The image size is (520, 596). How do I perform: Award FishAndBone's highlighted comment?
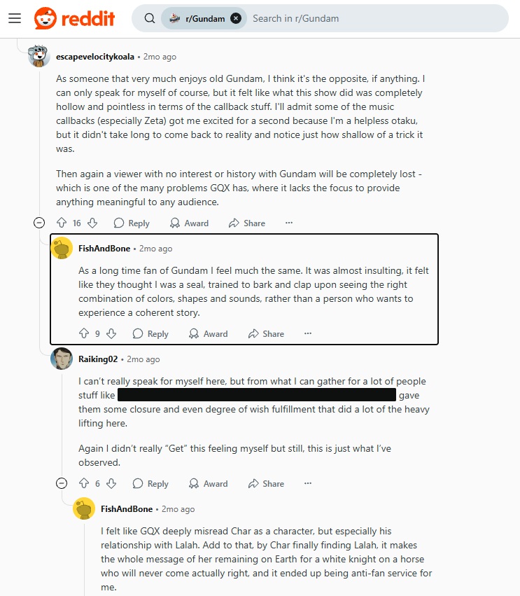point(209,333)
